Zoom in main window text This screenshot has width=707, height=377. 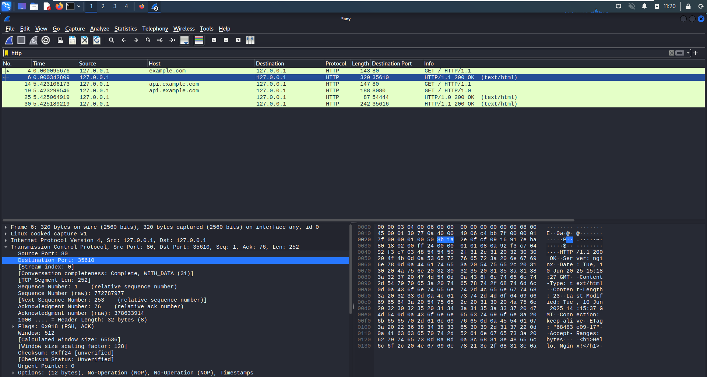click(x=214, y=40)
